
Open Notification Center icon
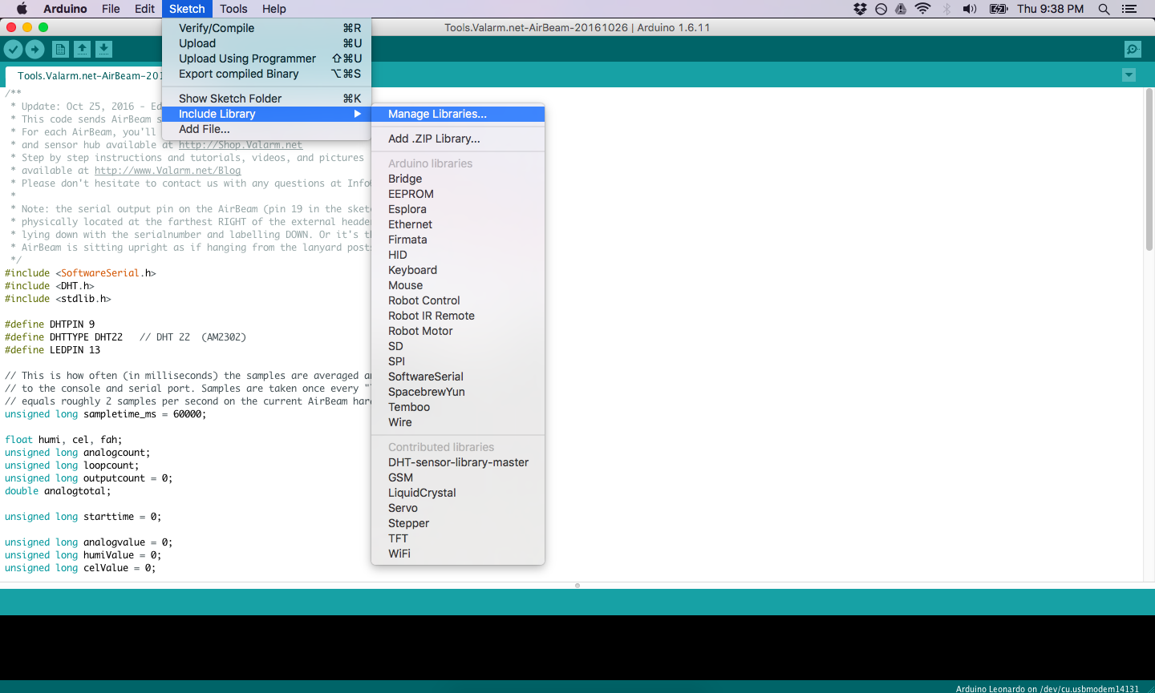click(1129, 9)
